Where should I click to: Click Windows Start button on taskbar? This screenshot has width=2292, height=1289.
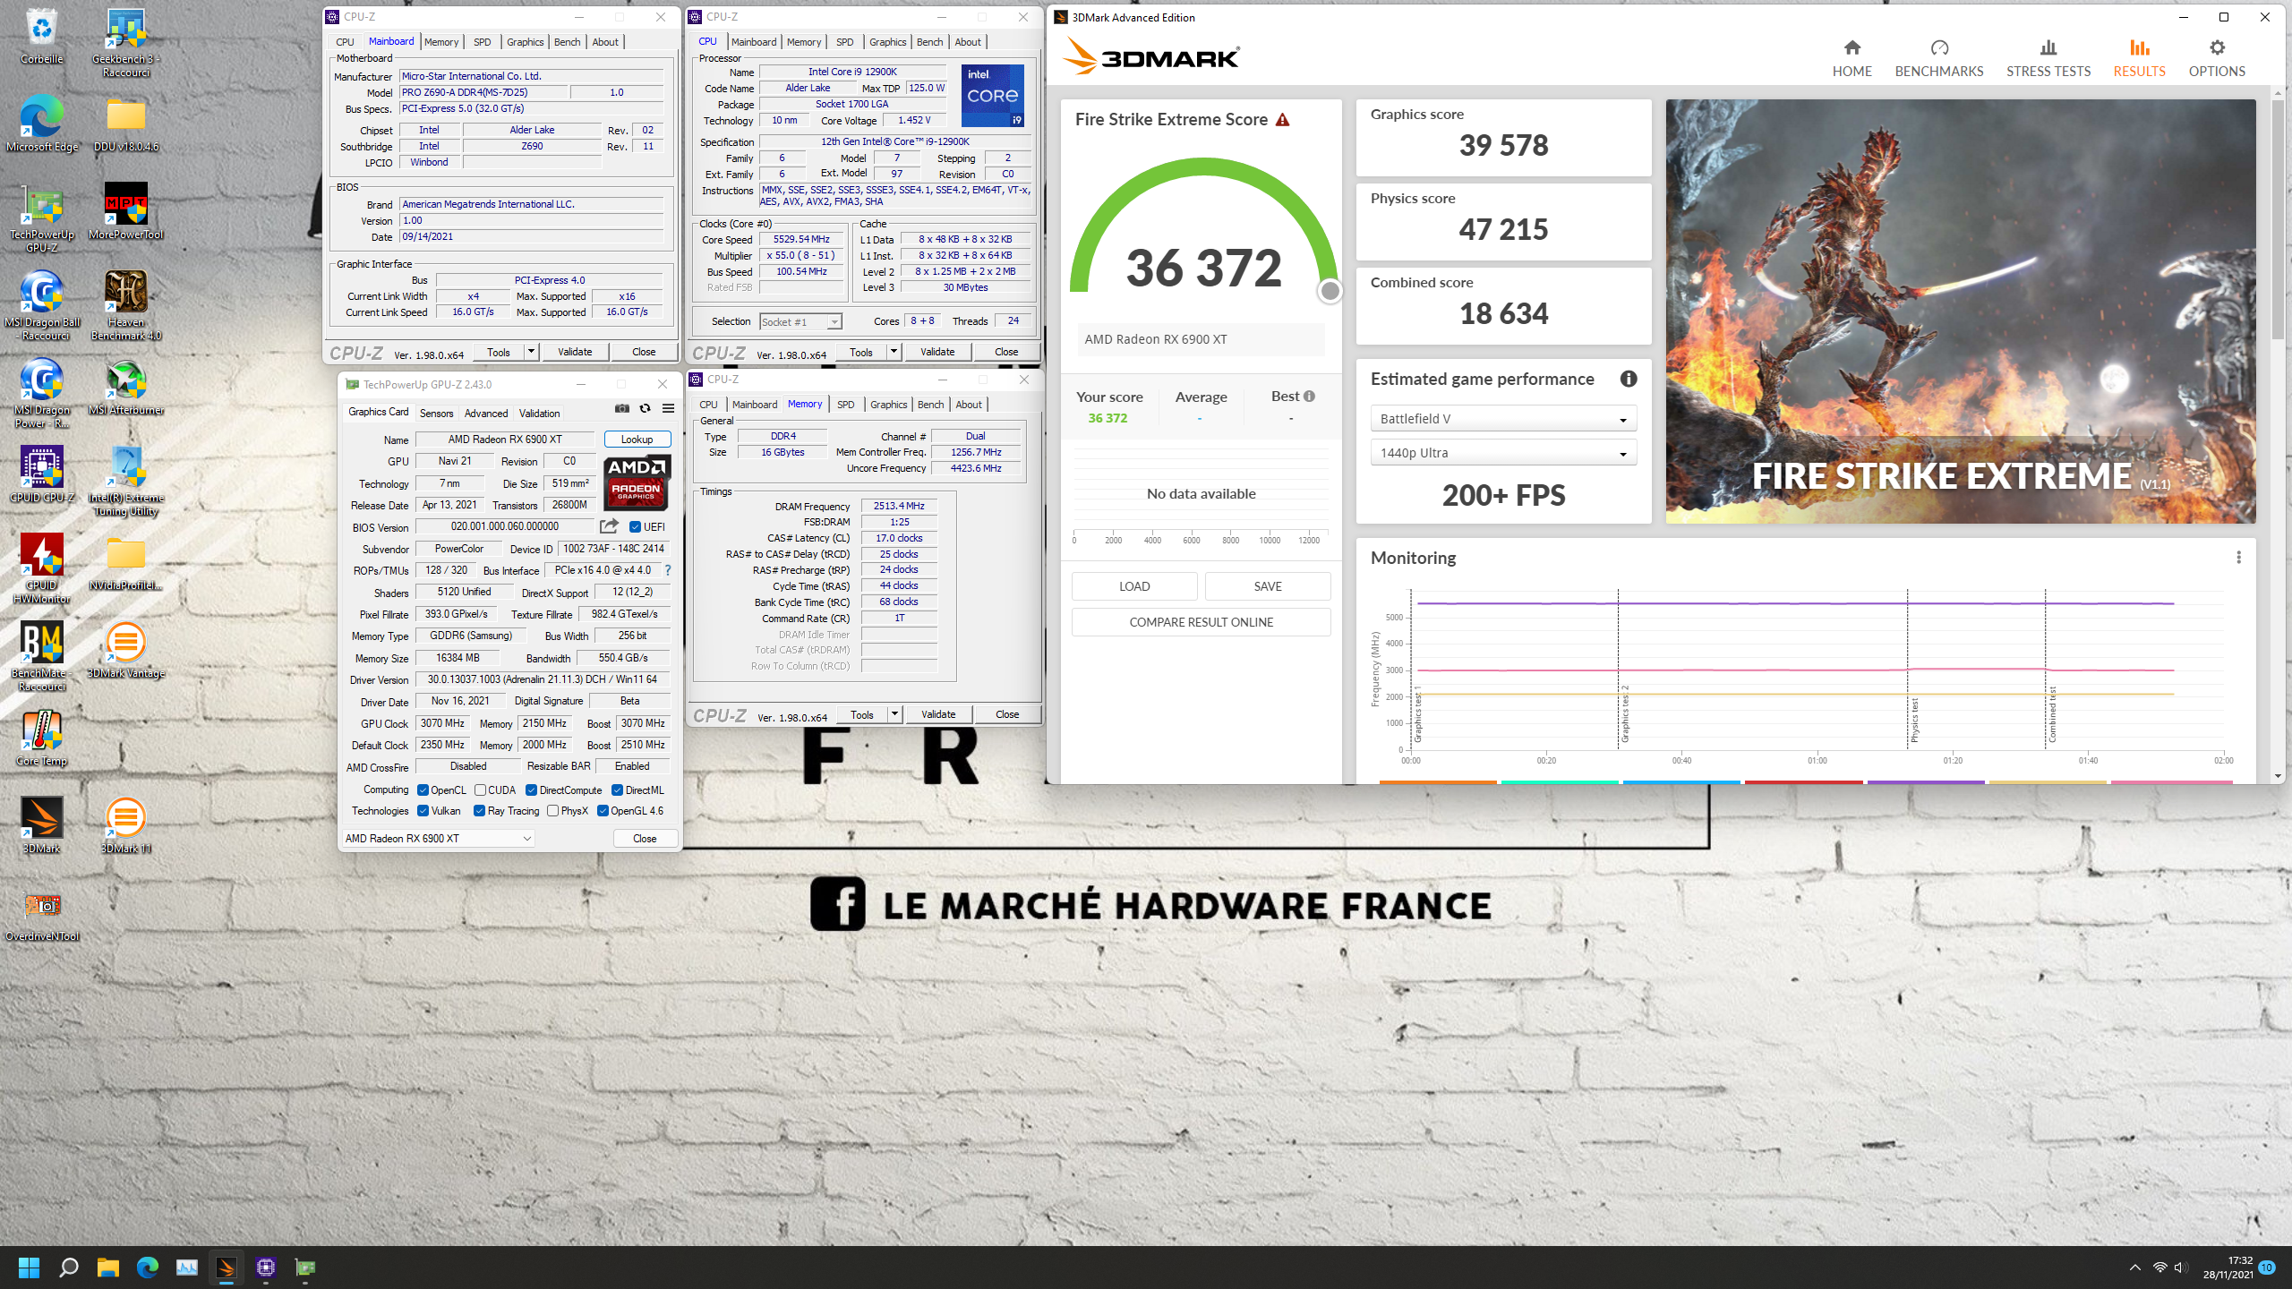coord(29,1268)
